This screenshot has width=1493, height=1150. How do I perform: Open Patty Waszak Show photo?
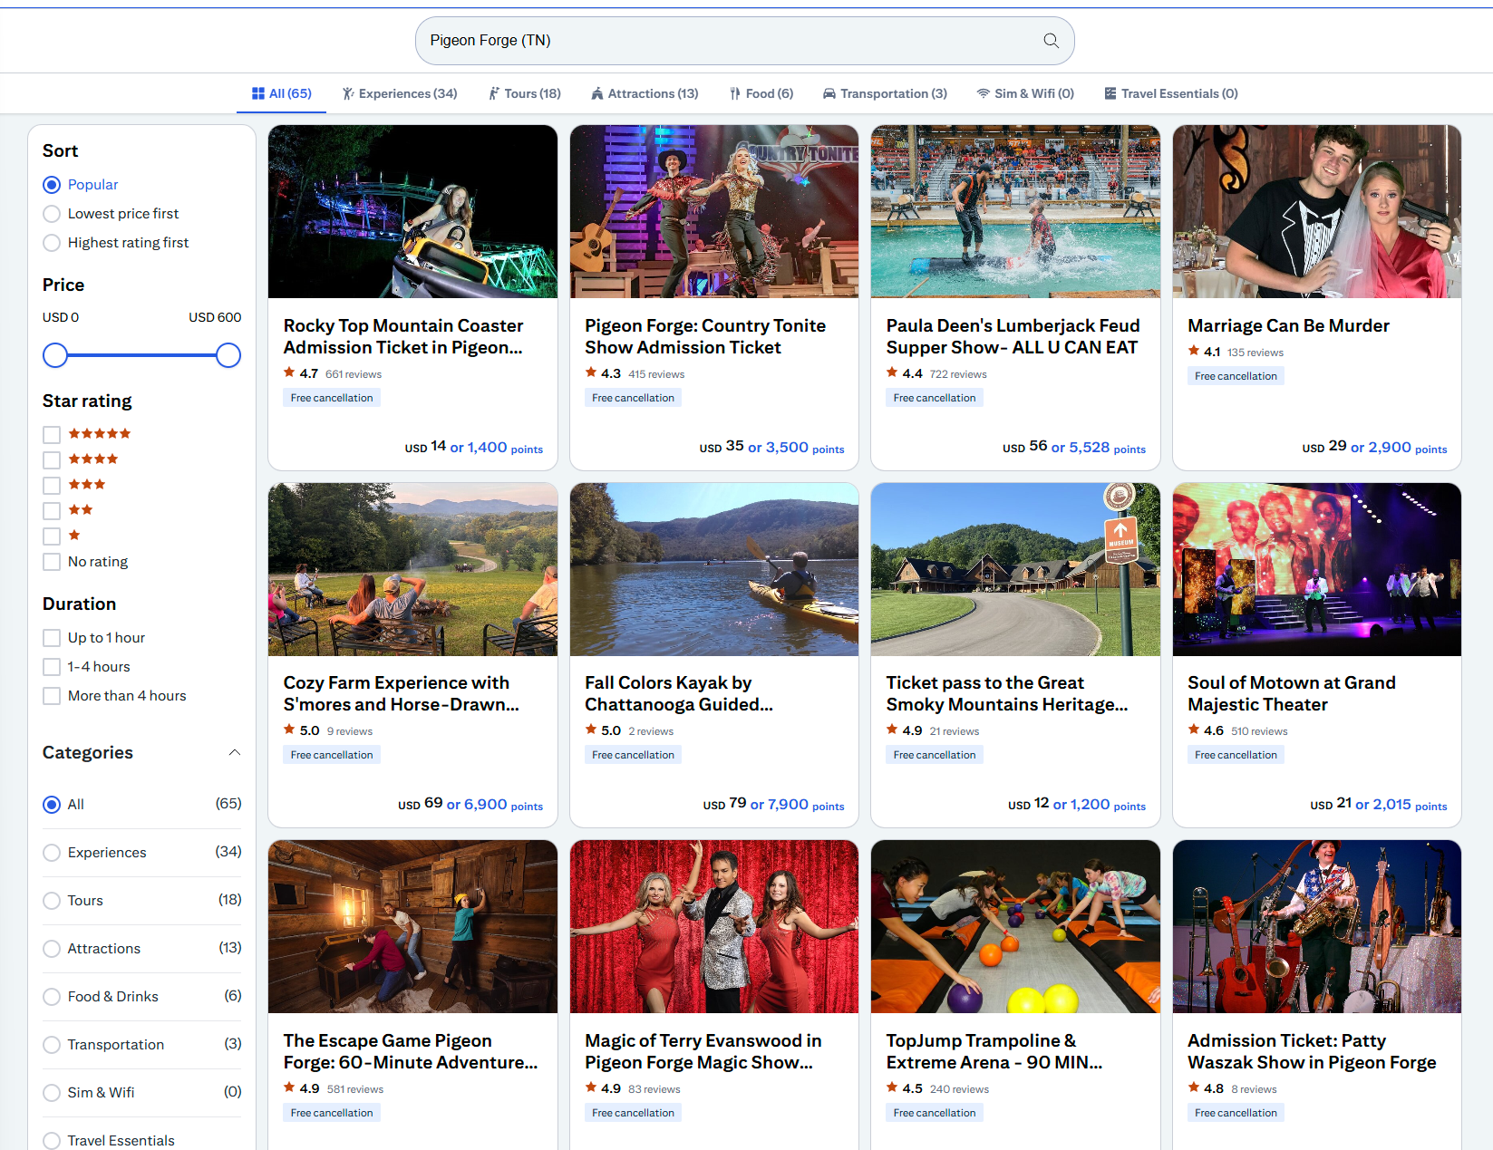[x=1316, y=926]
